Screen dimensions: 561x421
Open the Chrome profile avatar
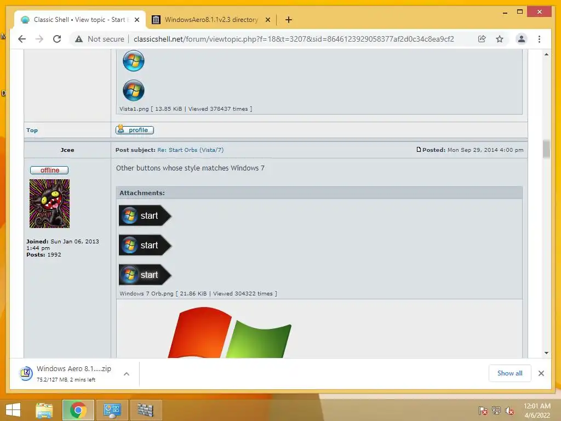coord(522,39)
